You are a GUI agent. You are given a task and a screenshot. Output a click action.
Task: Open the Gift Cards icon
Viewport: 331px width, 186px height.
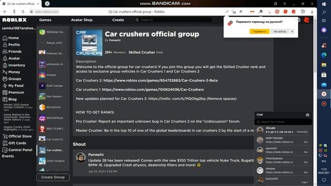(5, 143)
